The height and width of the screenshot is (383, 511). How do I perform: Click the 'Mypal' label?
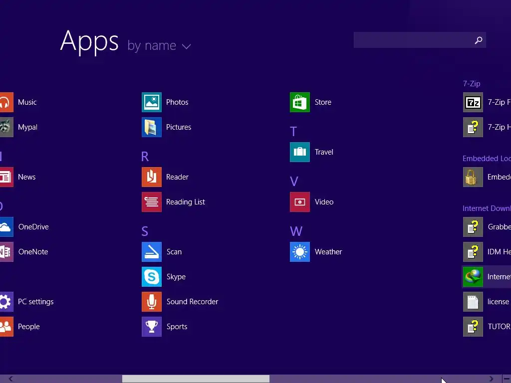pos(28,127)
